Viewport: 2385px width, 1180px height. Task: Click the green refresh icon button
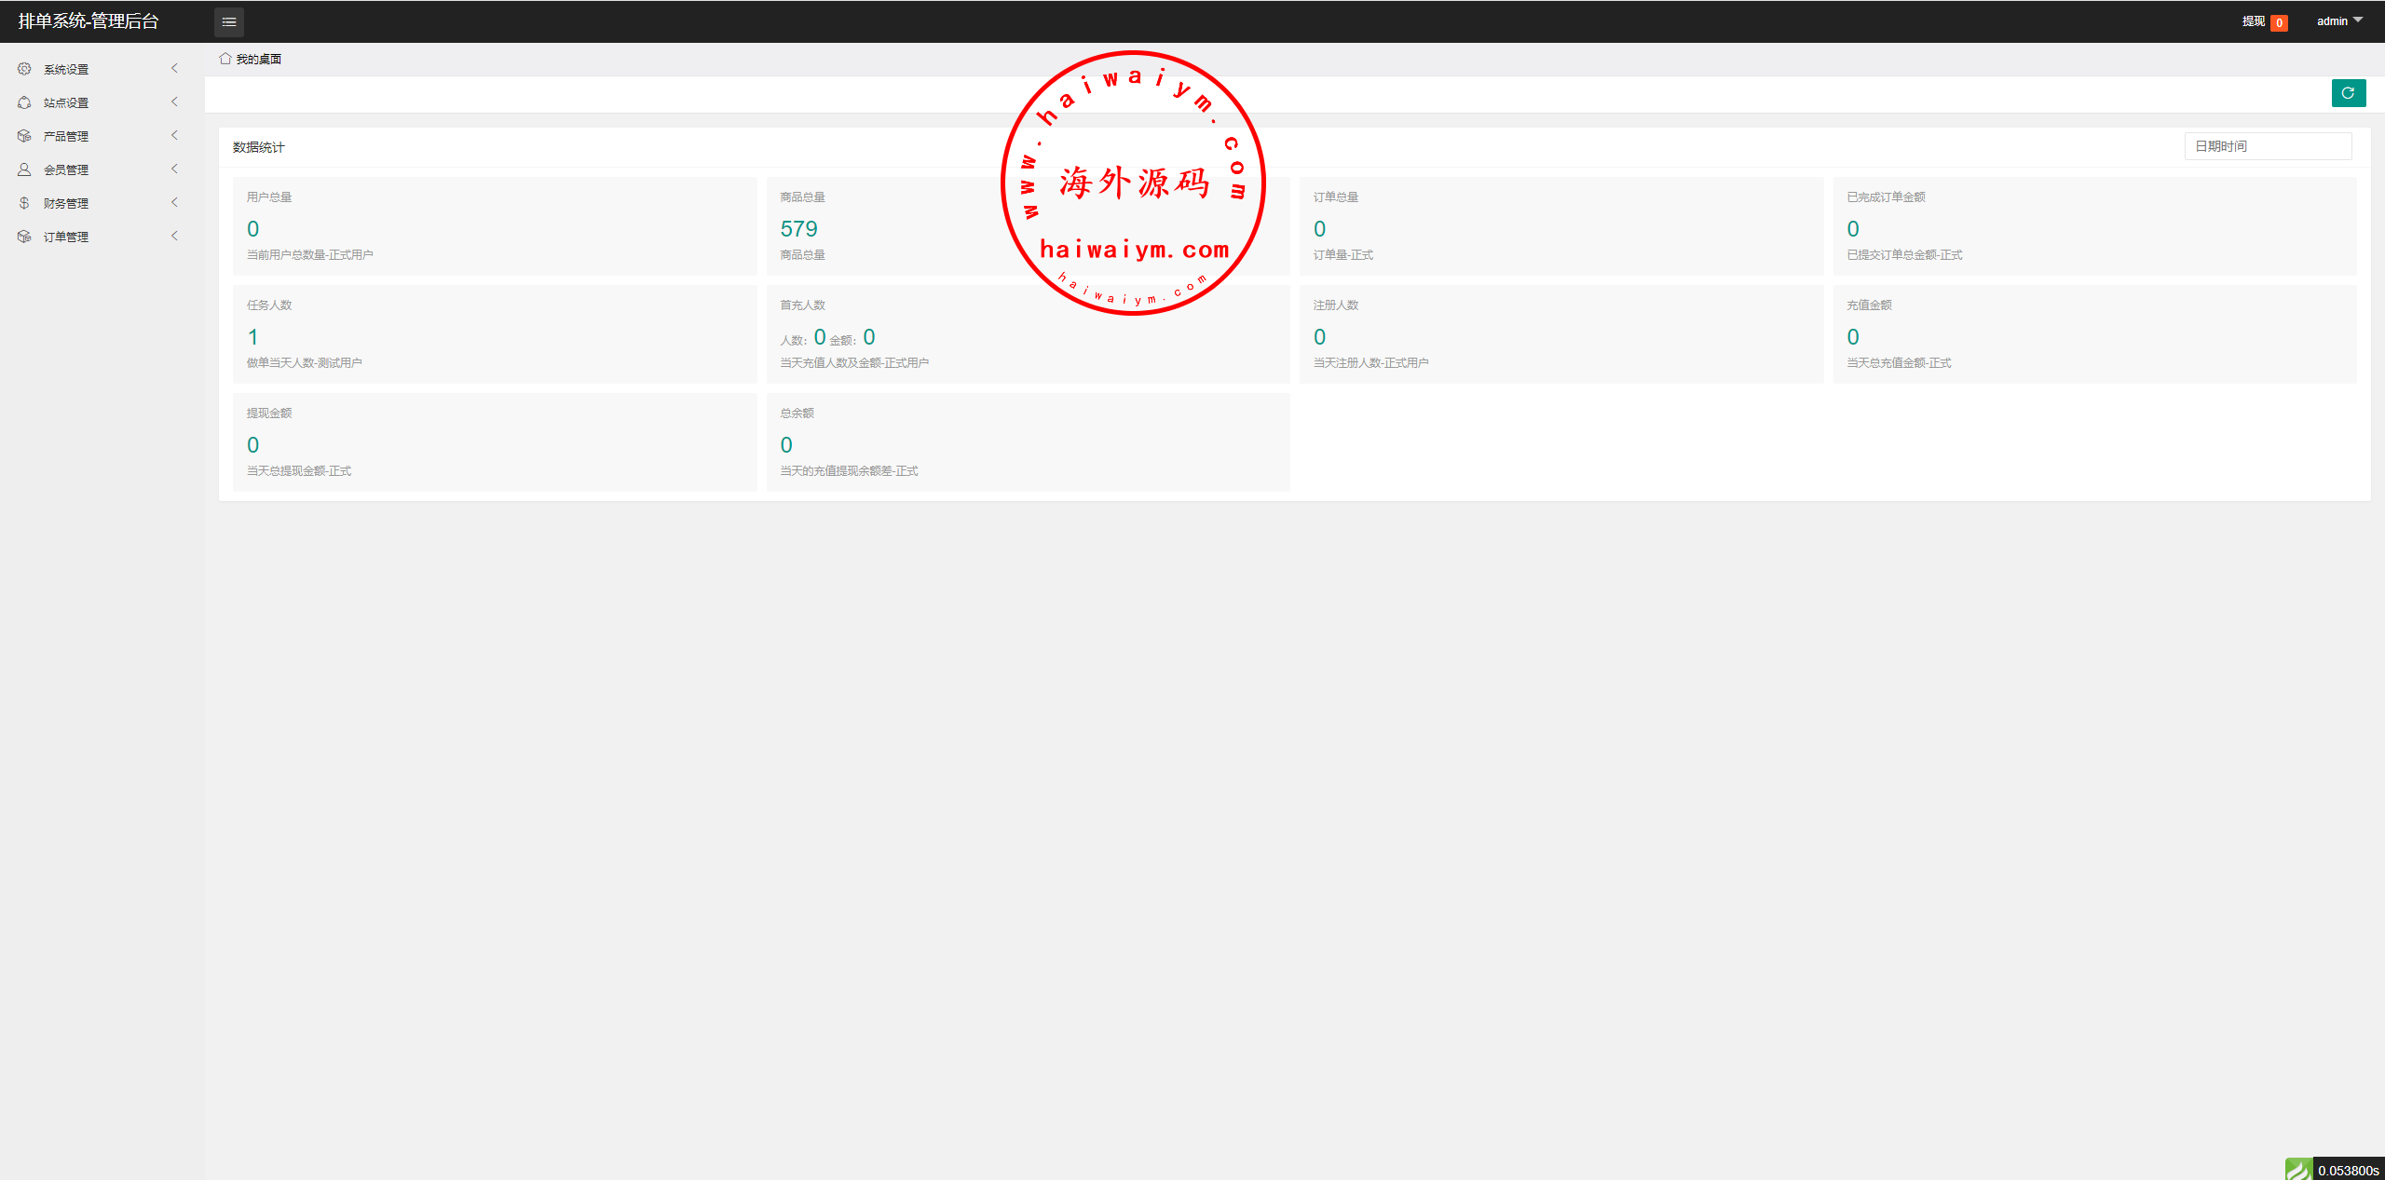tap(2348, 93)
